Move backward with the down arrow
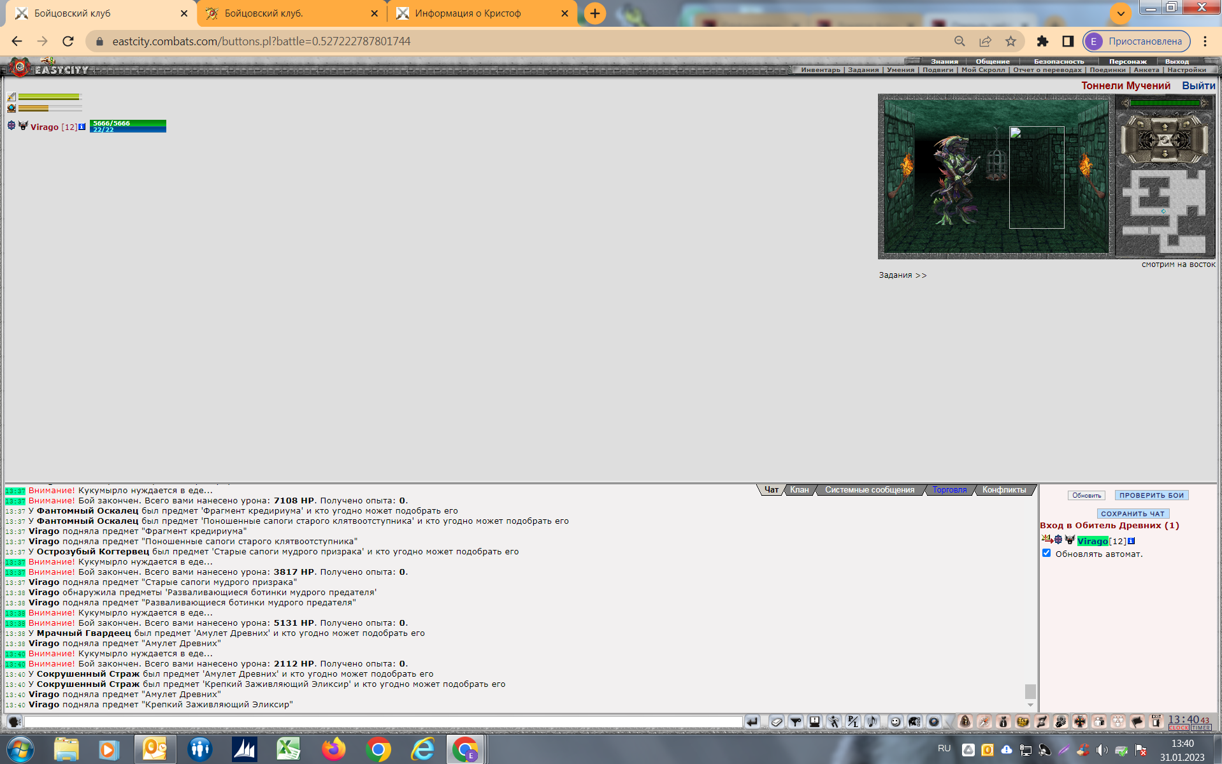The image size is (1222, 764). pyautogui.click(x=1165, y=154)
